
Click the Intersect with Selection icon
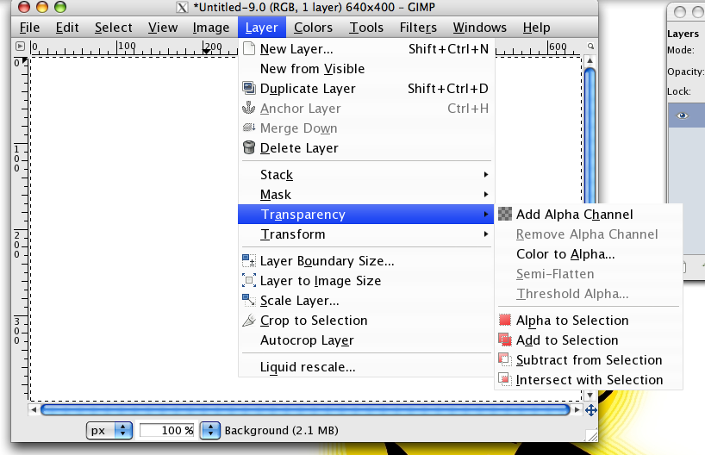click(505, 379)
